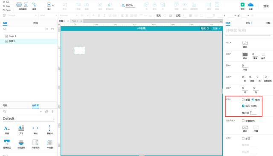The width and height of the screenshot is (273, 156).
Task: Select the 横向 horizontal layout radio
Action: coord(253,100)
